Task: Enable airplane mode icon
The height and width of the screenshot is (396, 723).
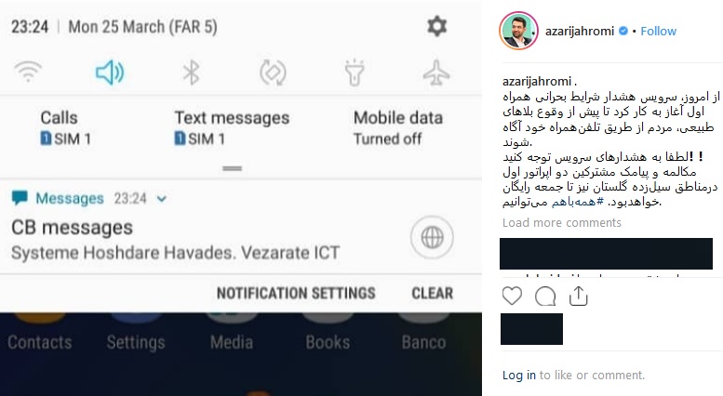Action: tap(435, 73)
